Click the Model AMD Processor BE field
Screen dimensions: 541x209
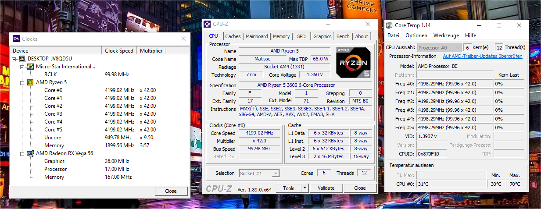[470, 66]
